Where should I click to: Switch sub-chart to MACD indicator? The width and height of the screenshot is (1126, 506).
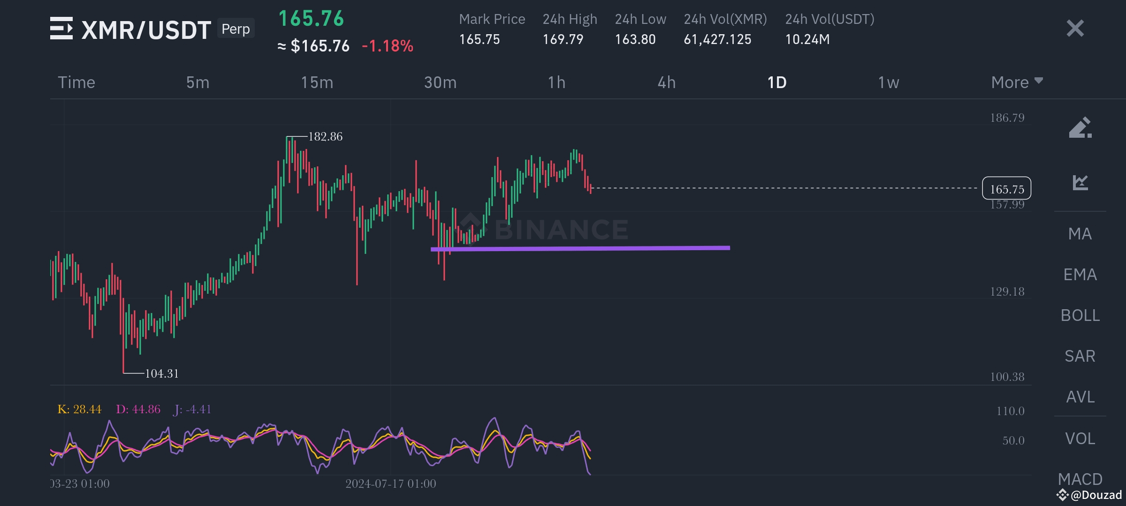coord(1080,479)
